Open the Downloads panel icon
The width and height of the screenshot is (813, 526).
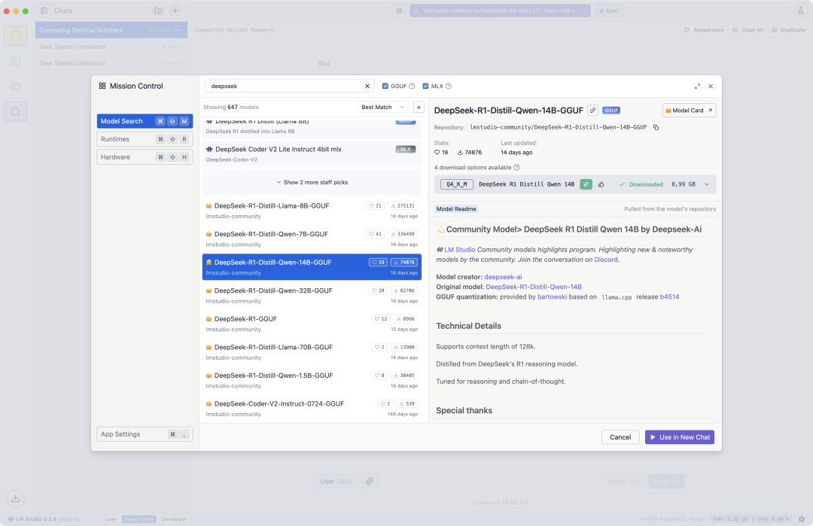pos(16,499)
